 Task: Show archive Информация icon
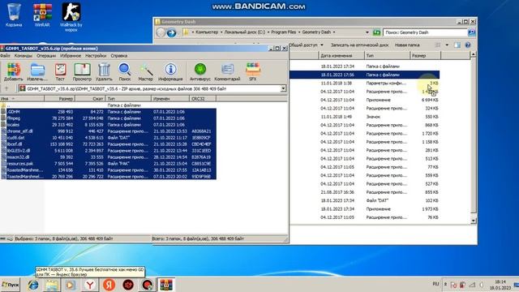coord(170,72)
